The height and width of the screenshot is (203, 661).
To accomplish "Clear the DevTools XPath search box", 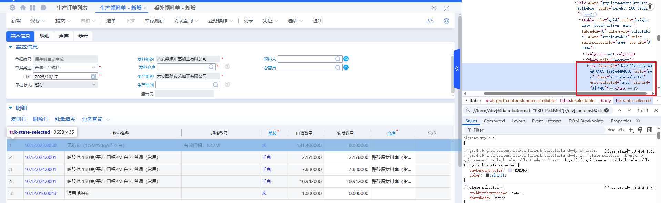I will pos(607,110).
